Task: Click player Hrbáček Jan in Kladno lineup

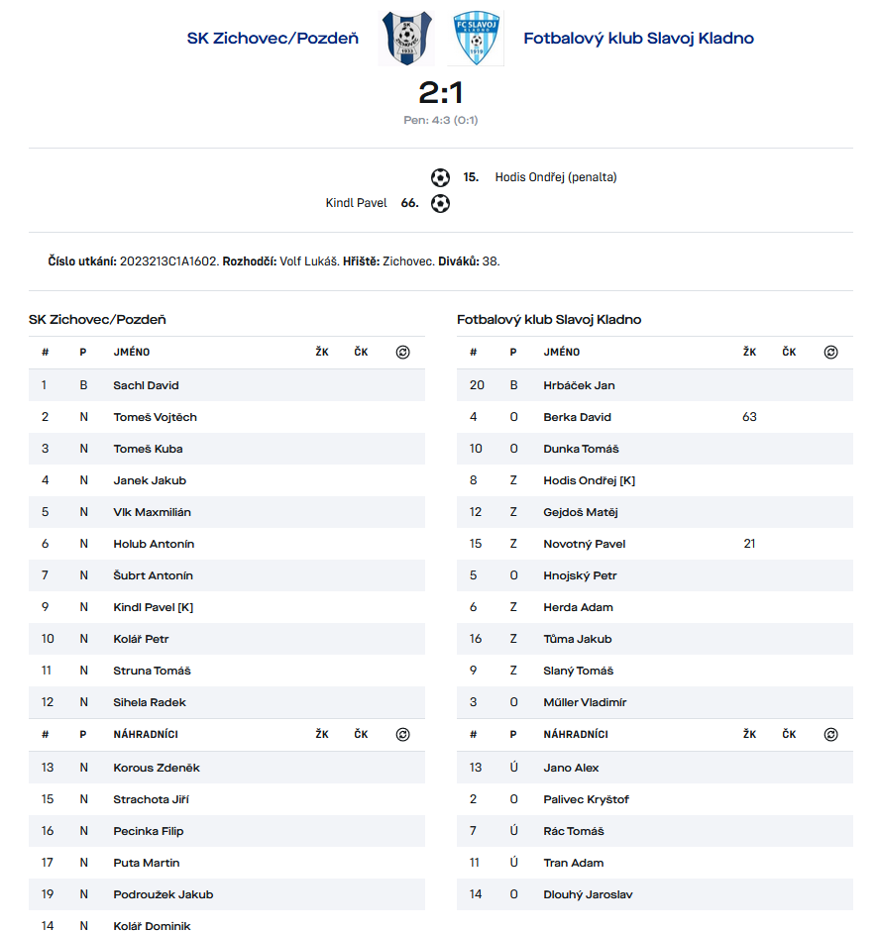Action: 579,386
